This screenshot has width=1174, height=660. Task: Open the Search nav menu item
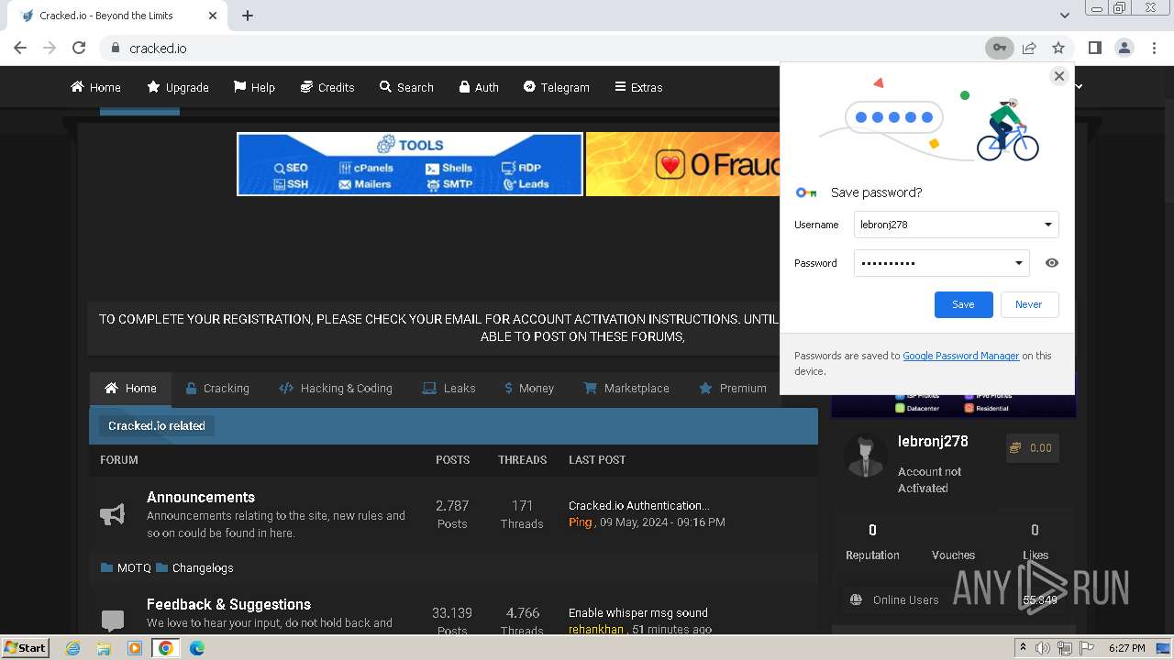click(406, 87)
